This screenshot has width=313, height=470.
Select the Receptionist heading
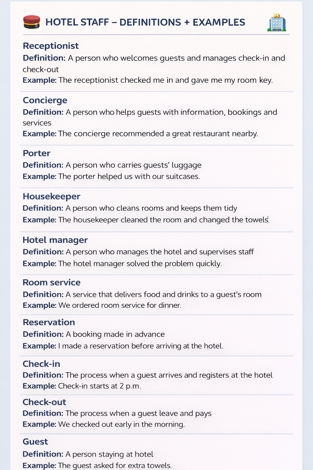click(51, 46)
